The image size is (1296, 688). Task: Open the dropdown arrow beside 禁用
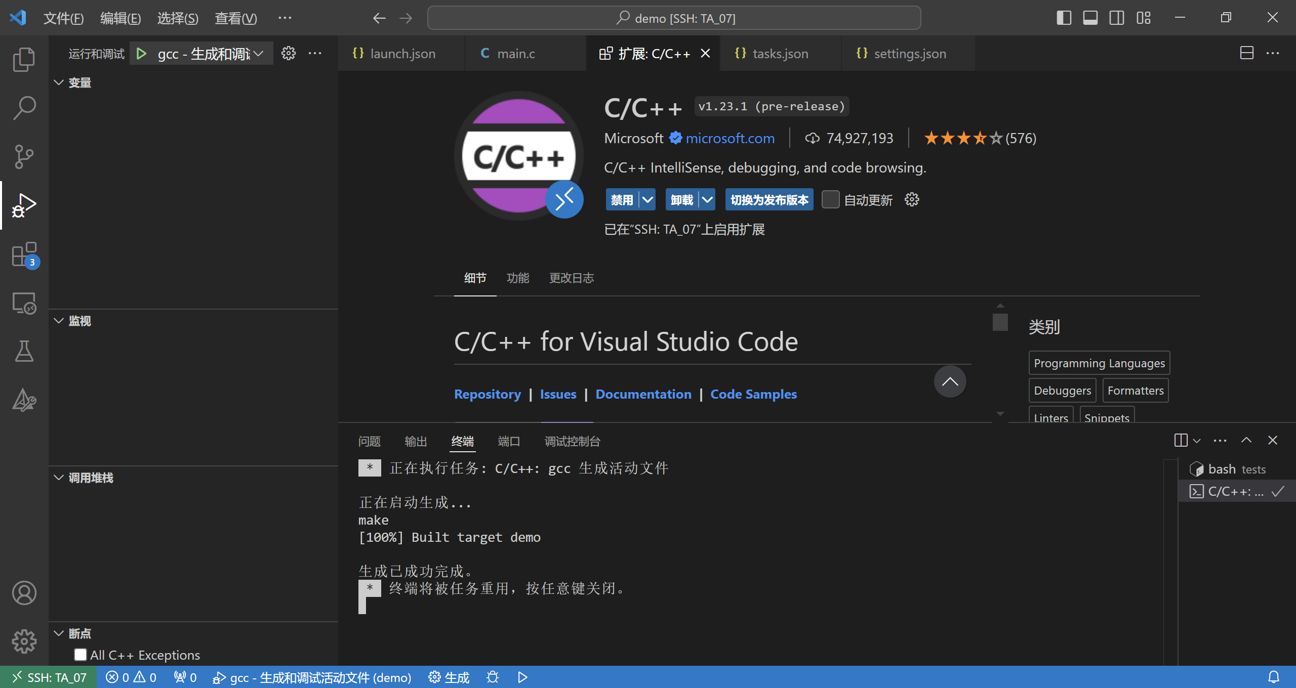(x=647, y=199)
